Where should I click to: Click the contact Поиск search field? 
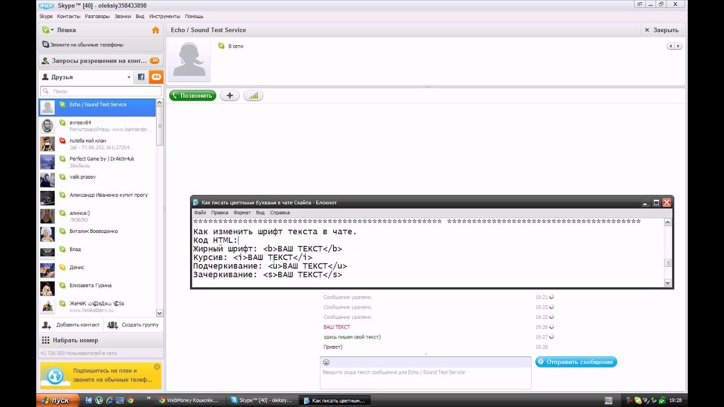pyautogui.click(x=101, y=91)
